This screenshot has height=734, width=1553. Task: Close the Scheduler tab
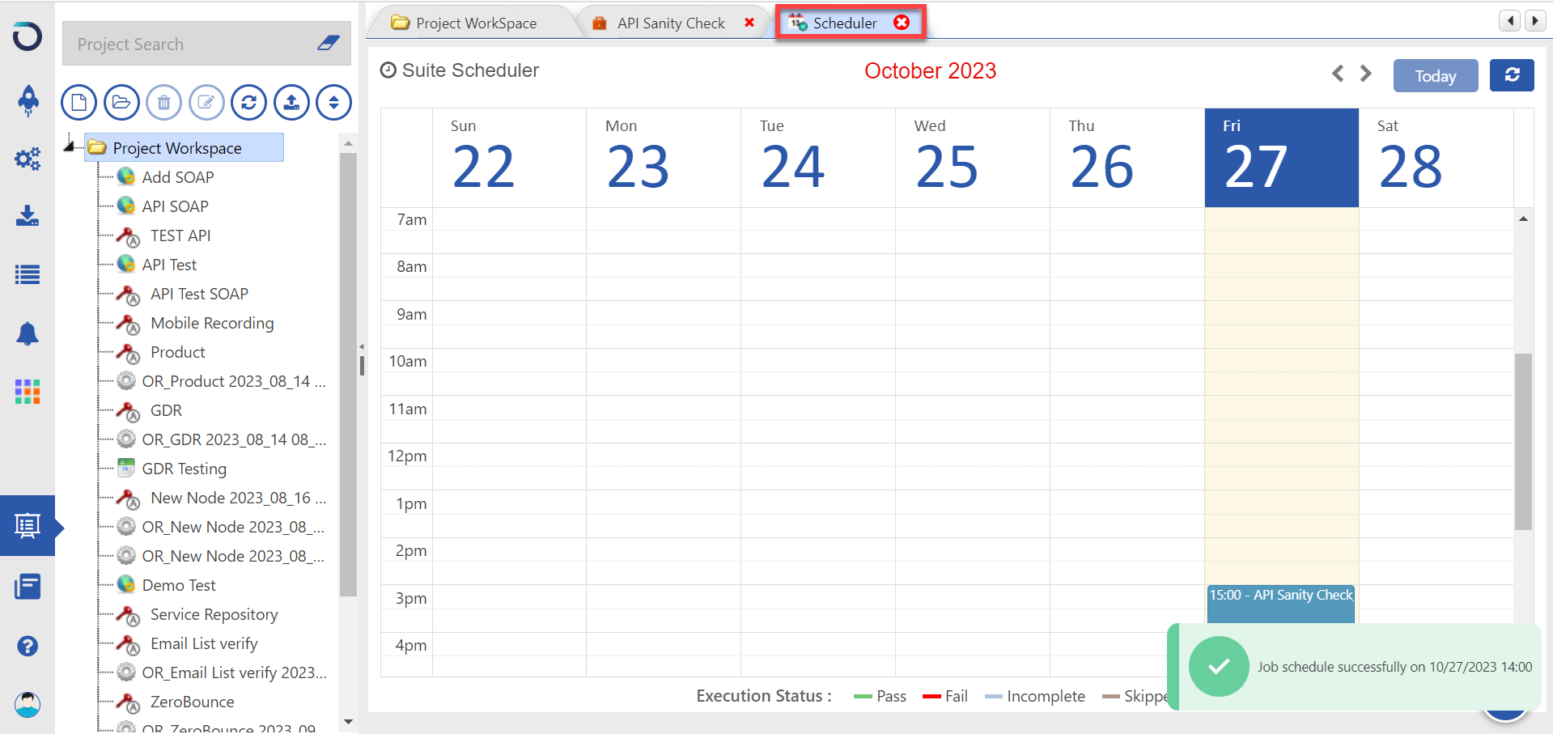[x=902, y=23]
